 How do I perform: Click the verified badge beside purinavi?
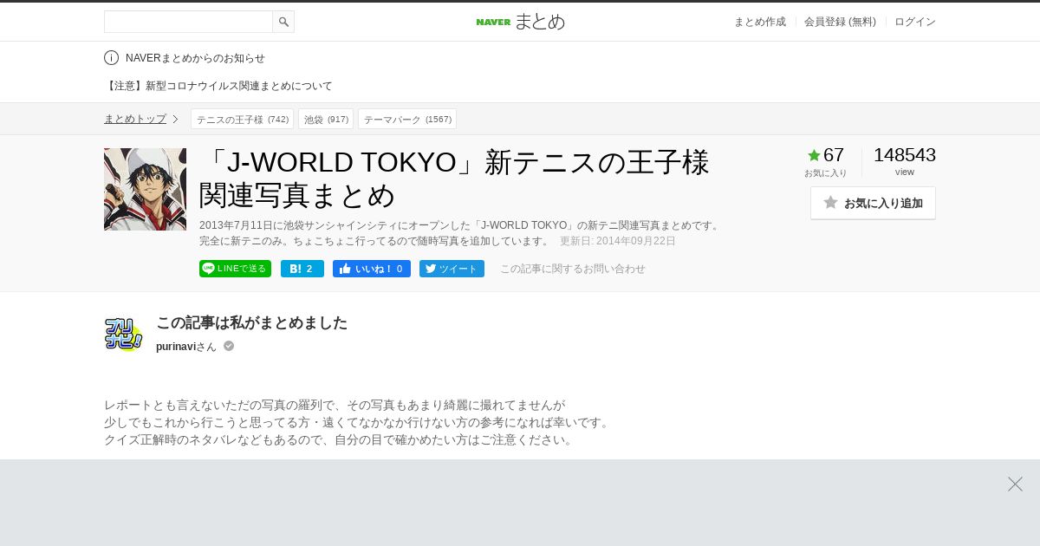[x=229, y=346]
